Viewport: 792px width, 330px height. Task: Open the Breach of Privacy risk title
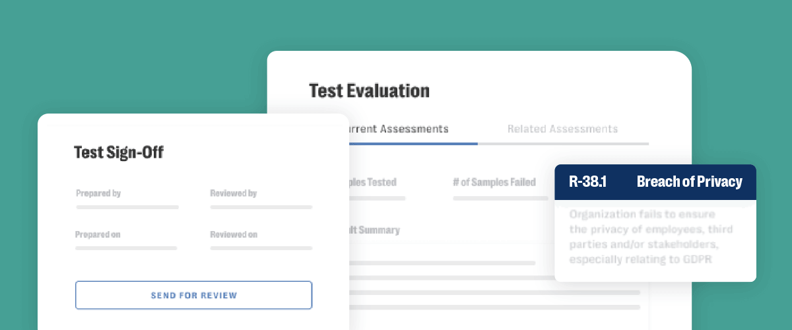point(689,181)
